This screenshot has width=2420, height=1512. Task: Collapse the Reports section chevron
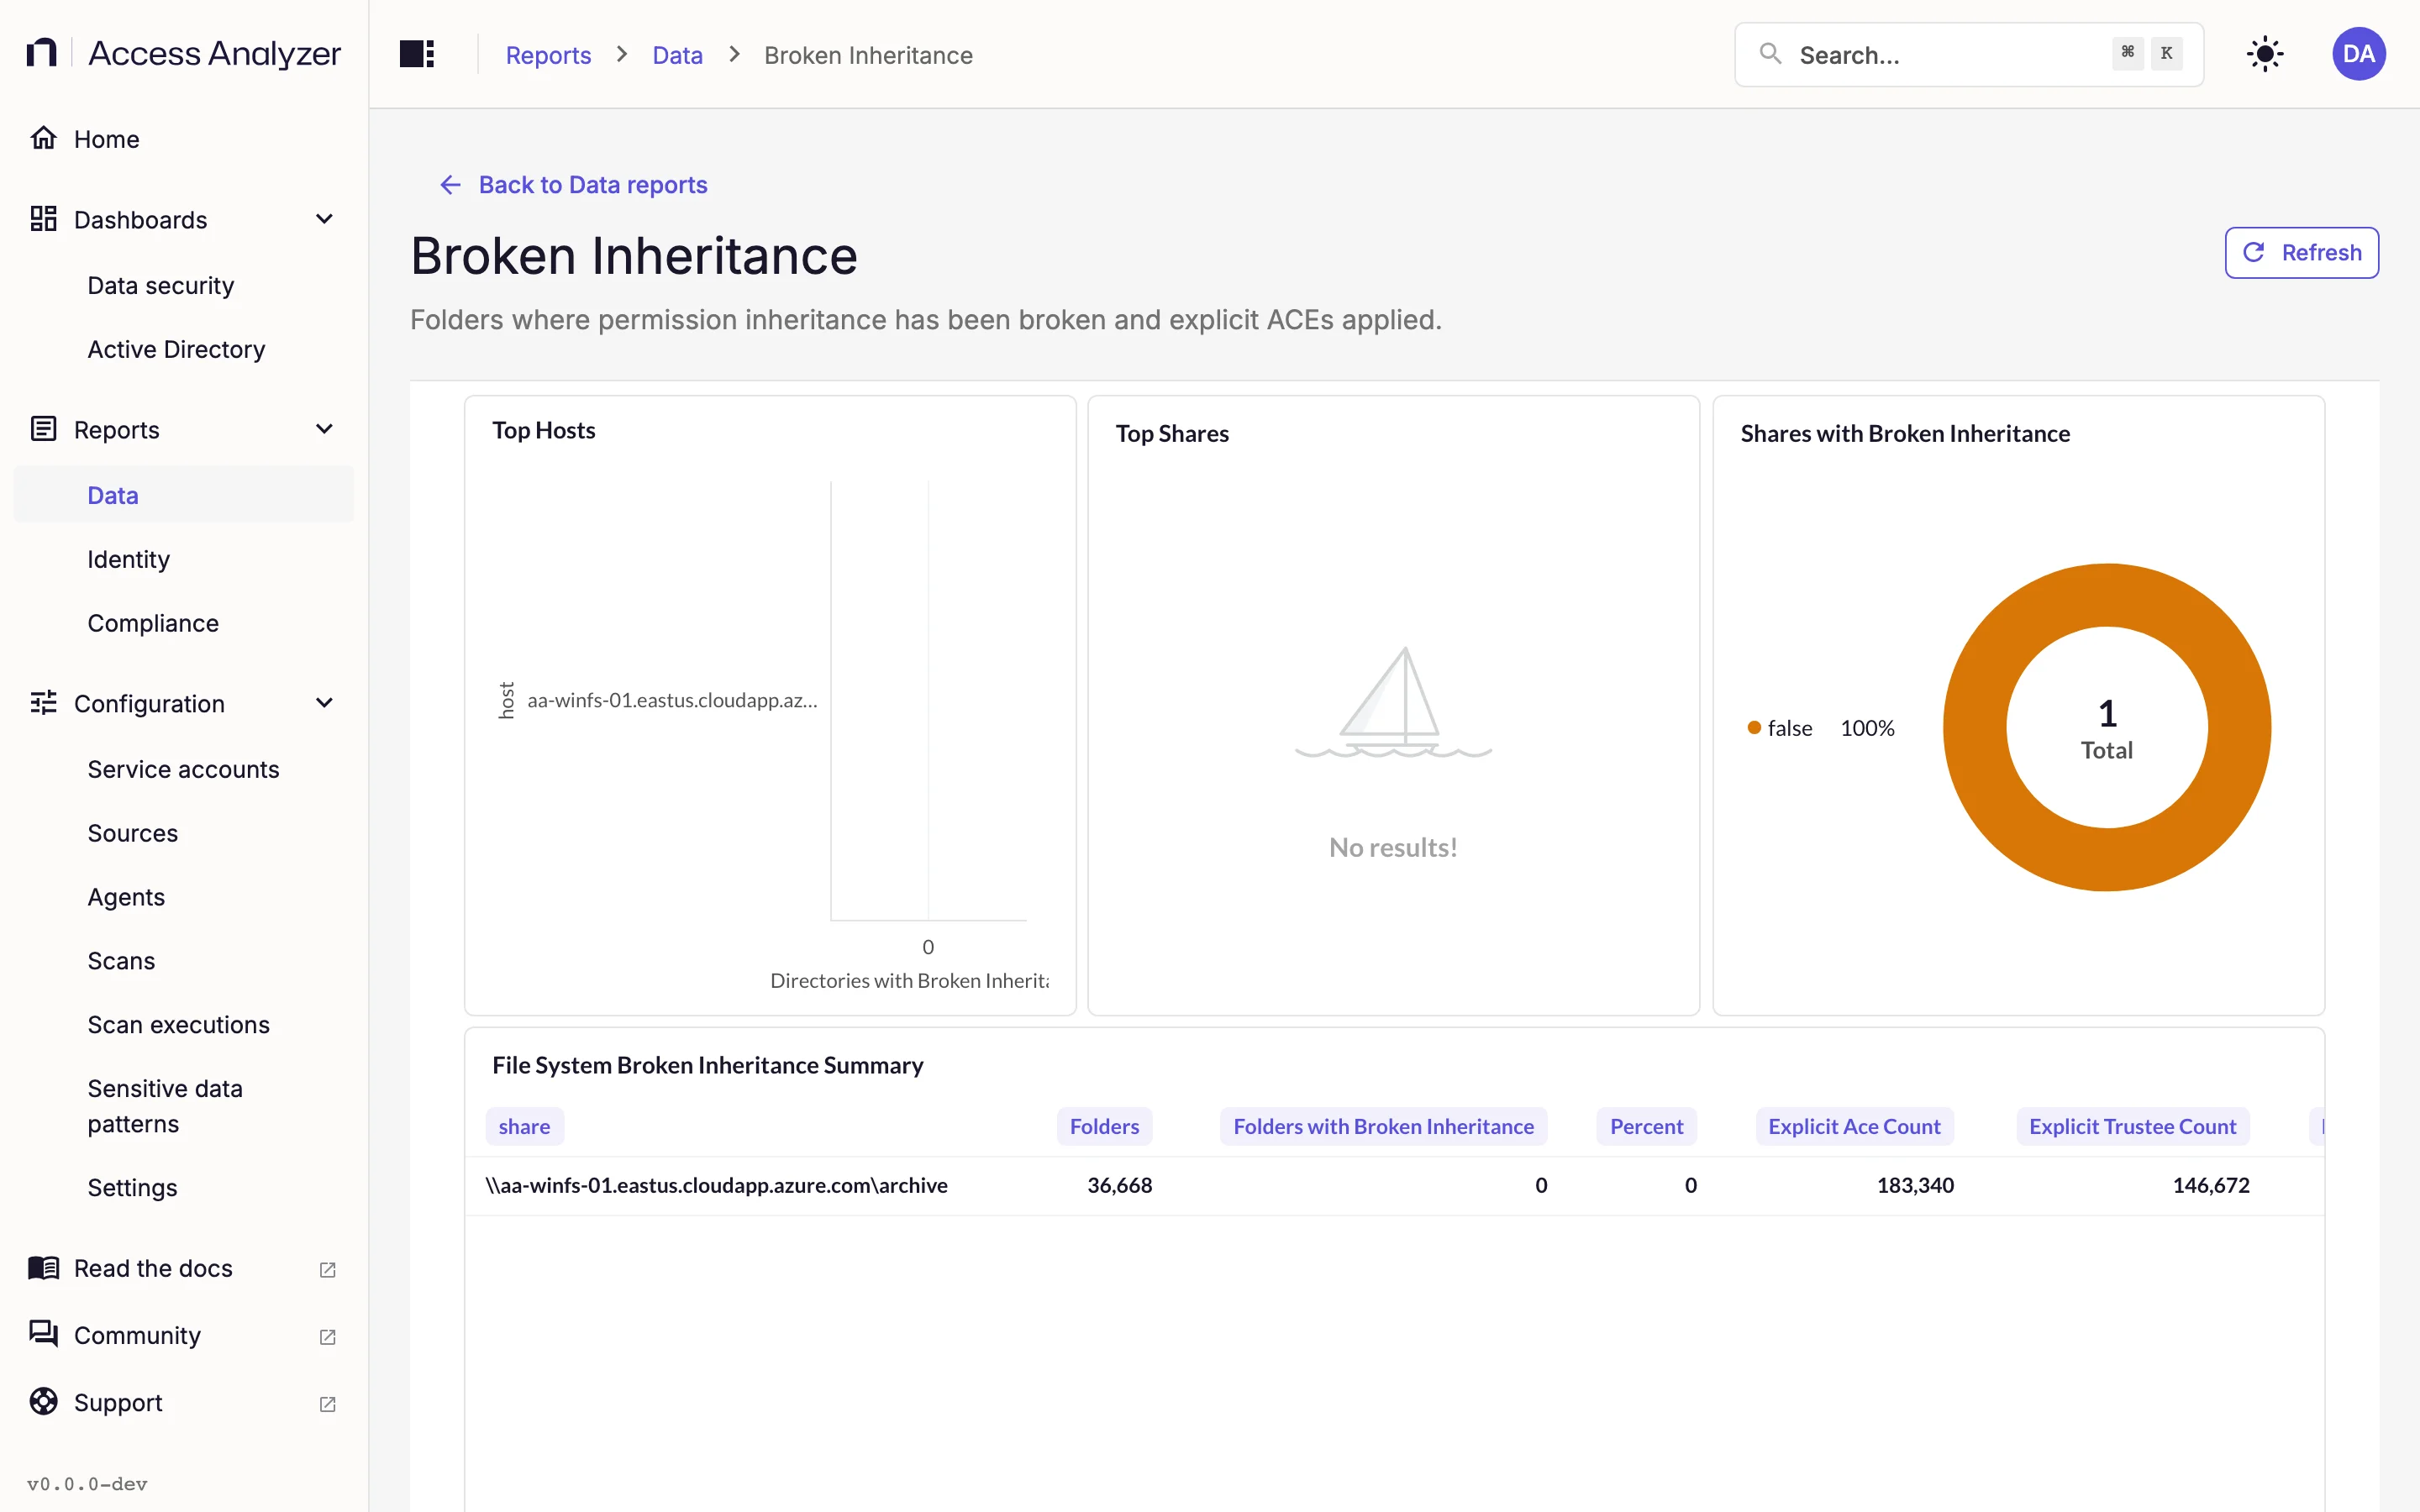(324, 429)
